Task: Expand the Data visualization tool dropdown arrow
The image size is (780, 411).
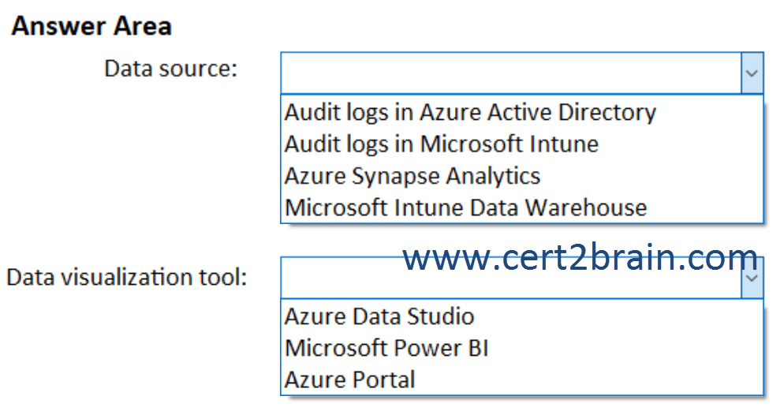Action: (x=752, y=278)
